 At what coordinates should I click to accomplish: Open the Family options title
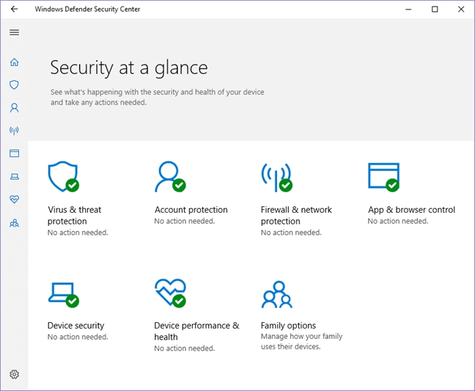(288, 326)
